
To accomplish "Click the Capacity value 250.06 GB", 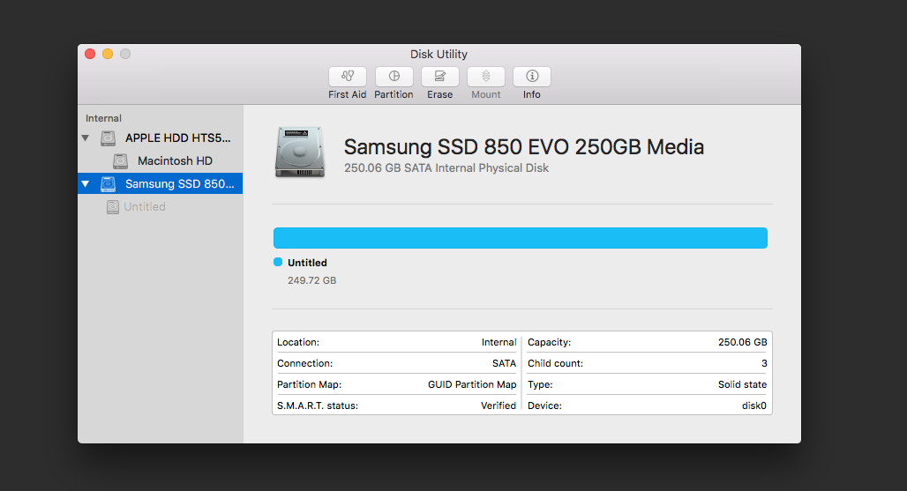I will [x=743, y=342].
